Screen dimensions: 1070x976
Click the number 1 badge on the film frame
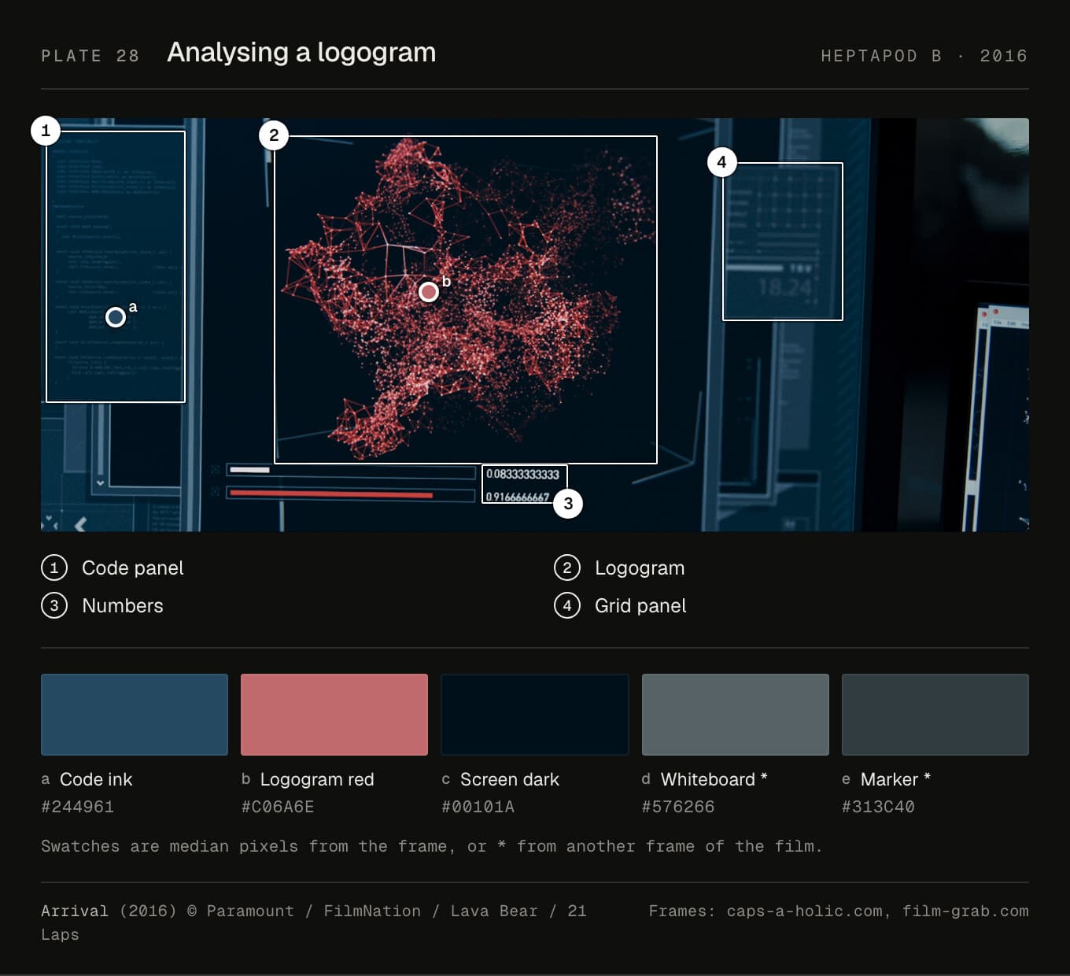tap(46, 130)
